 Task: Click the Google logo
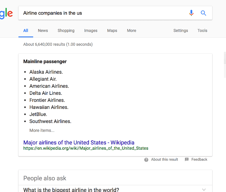tap(6, 13)
